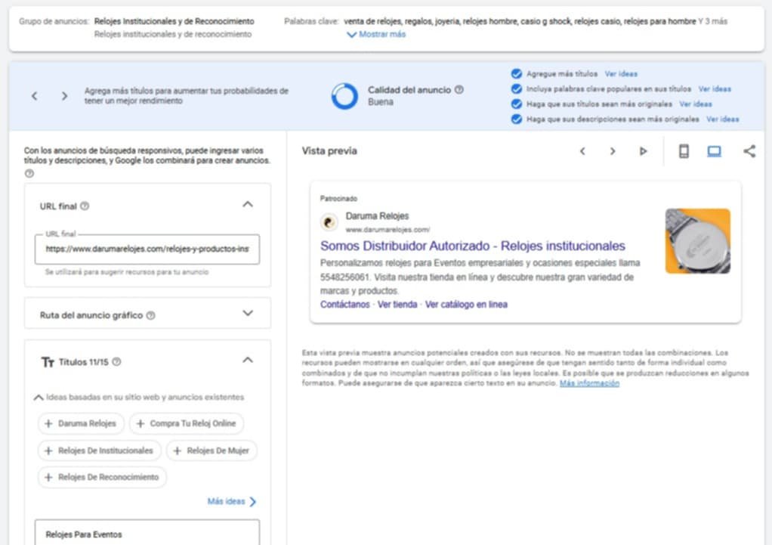Show previous ad preview
772x545 pixels.
point(582,151)
